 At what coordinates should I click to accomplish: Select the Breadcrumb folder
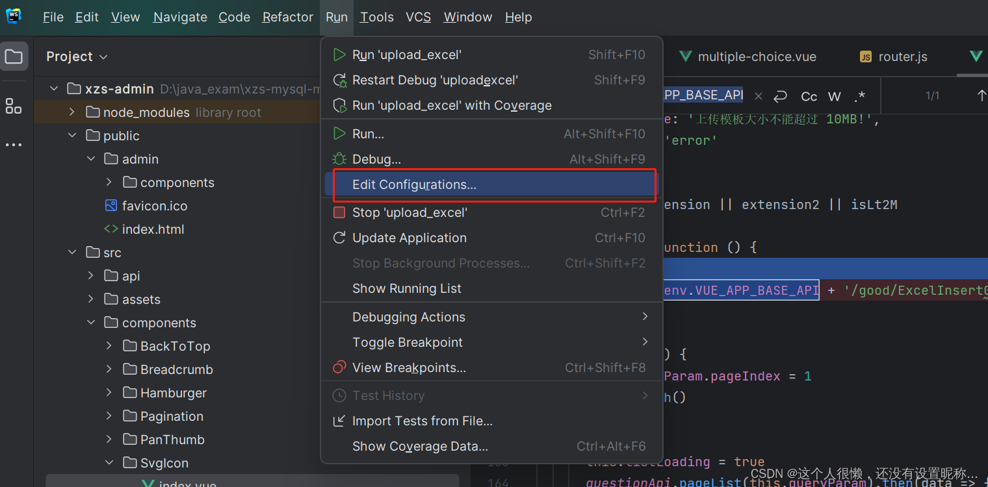pos(177,369)
